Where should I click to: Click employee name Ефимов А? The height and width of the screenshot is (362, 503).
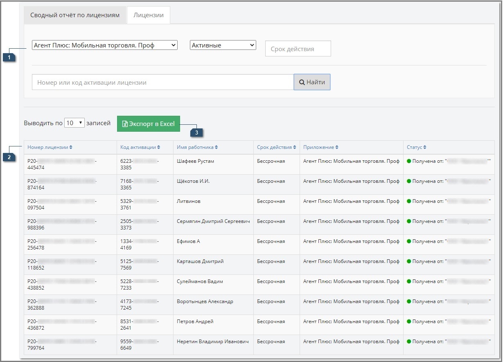click(x=188, y=241)
